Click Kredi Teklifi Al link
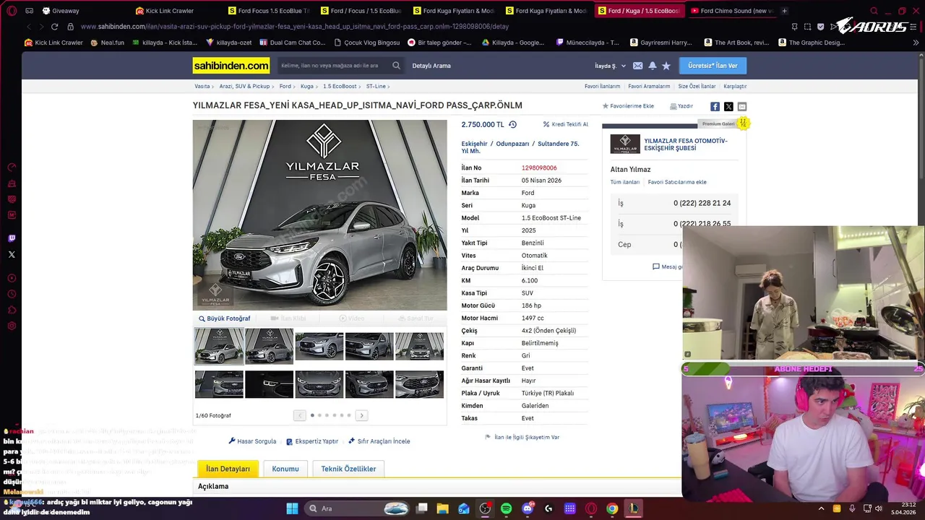The width and height of the screenshot is (925, 520). (566, 124)
